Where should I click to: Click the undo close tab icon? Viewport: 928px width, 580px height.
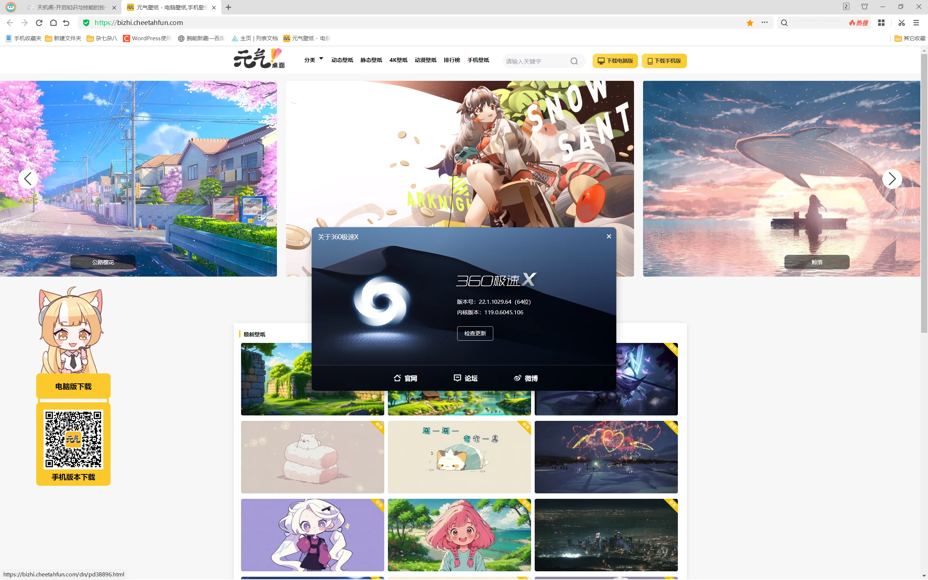(66, 22)
